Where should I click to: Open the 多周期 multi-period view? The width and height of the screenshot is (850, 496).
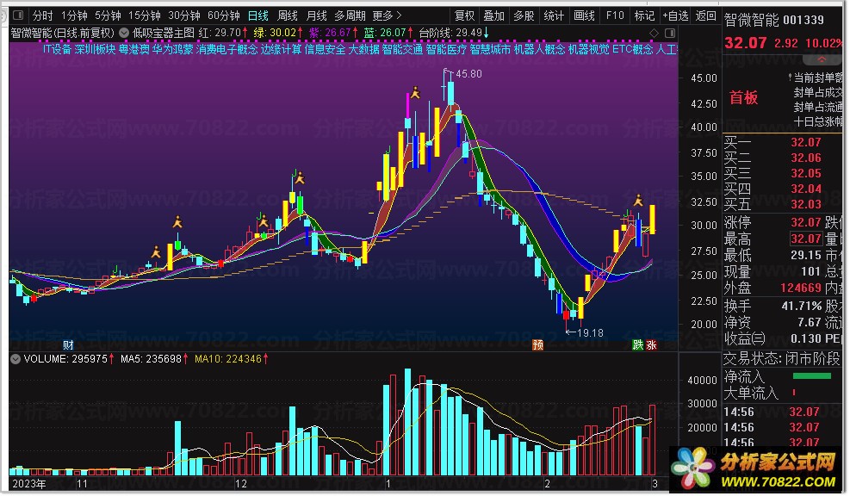tap(351, 15)
